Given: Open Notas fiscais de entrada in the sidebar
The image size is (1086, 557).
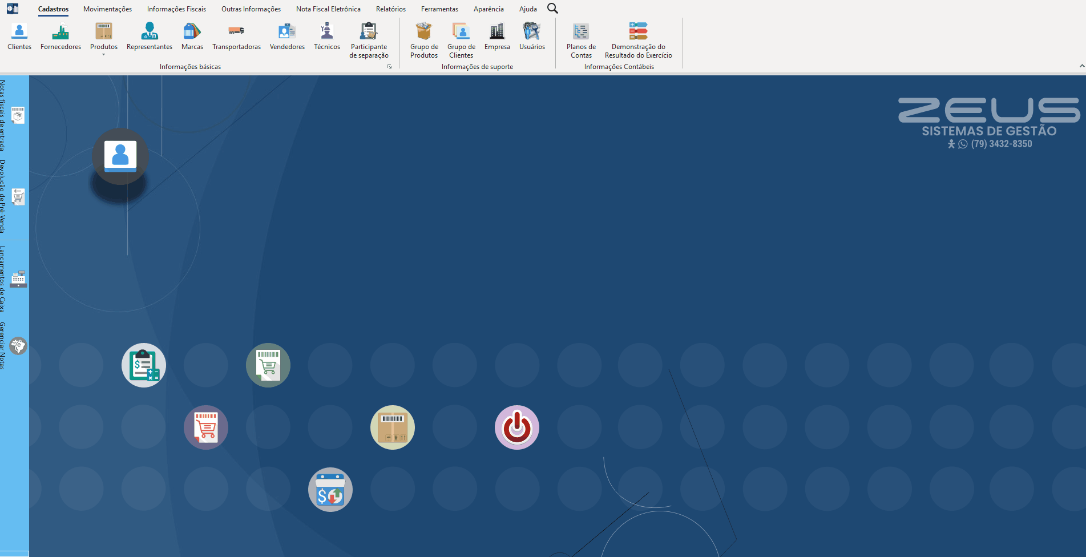Looking at the screenshot, I should tap(14, 115).
